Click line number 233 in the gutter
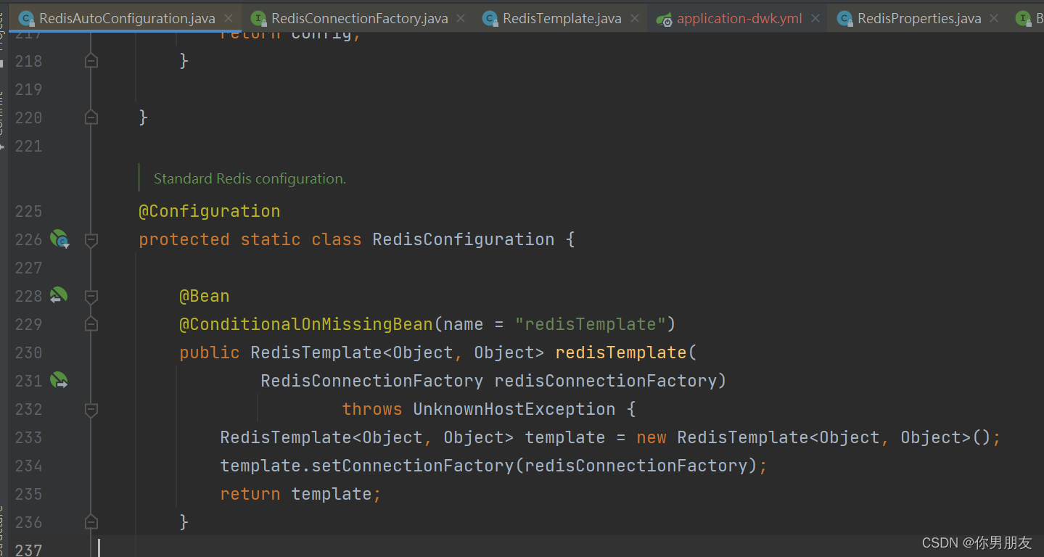The image size is (1044, 557). 29,437
